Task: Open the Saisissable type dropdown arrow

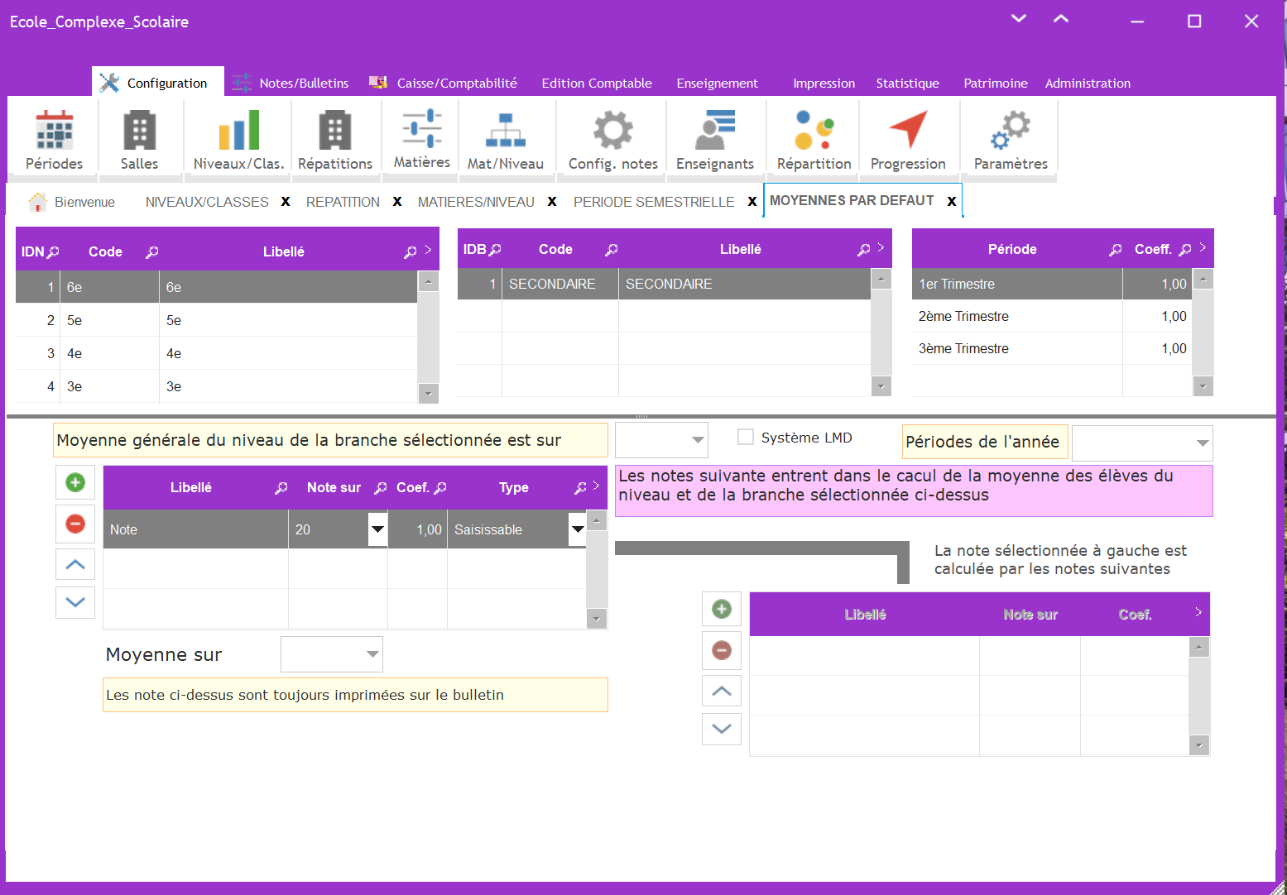Action: pos(578,529)
